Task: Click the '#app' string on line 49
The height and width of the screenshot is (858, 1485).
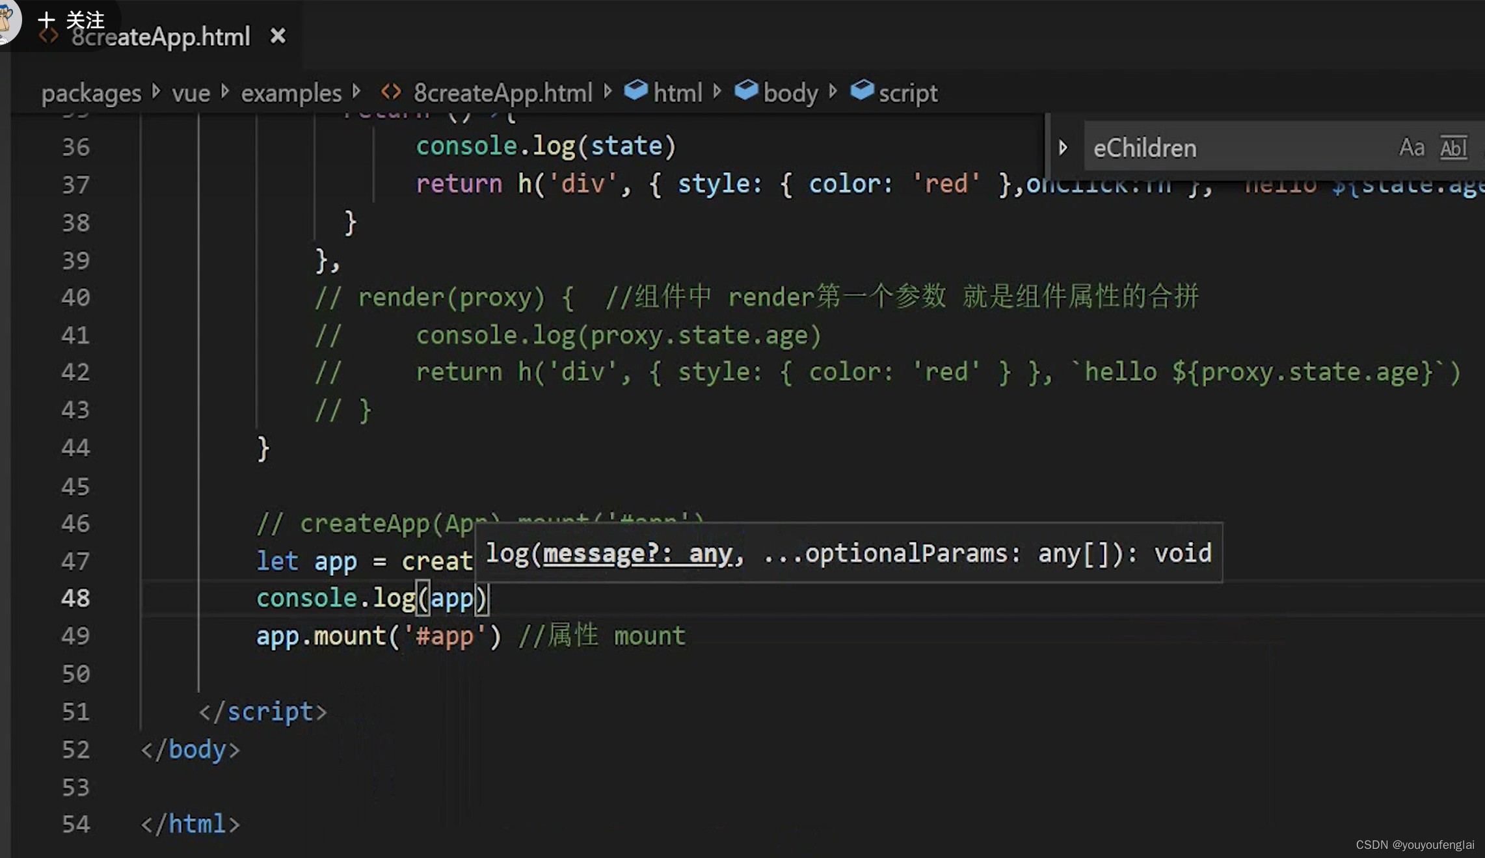Action: click(445, 636)
